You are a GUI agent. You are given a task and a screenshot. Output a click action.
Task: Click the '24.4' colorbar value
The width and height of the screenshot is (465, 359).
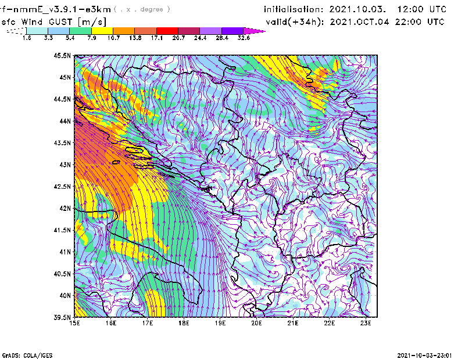click(200, 38)
